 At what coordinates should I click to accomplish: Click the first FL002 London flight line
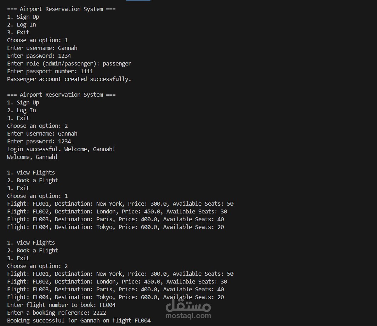coord(117,211)
